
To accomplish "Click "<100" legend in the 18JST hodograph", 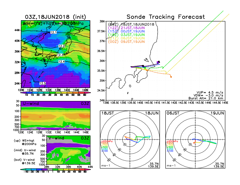I will click(x=105, y=151).
